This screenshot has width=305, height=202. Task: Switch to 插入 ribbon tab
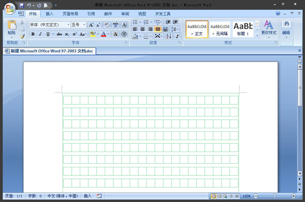pos(49,14)
